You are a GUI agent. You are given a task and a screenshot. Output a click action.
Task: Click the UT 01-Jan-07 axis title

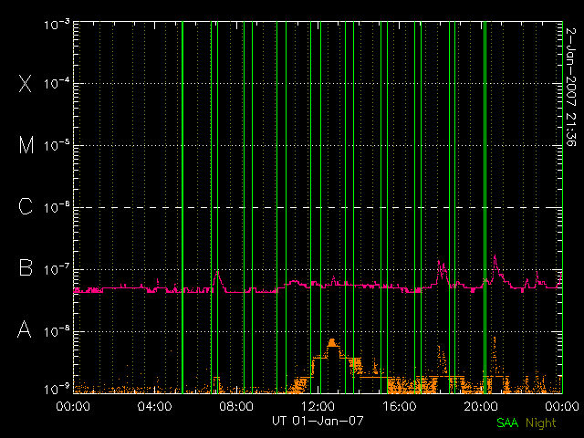click(x=318, y=421)
